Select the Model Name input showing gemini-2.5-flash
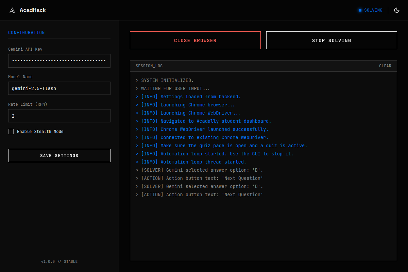 tap(59, 88)
